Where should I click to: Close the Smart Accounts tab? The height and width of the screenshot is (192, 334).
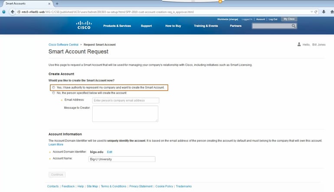pyautogui.click(x=49, y=3)
